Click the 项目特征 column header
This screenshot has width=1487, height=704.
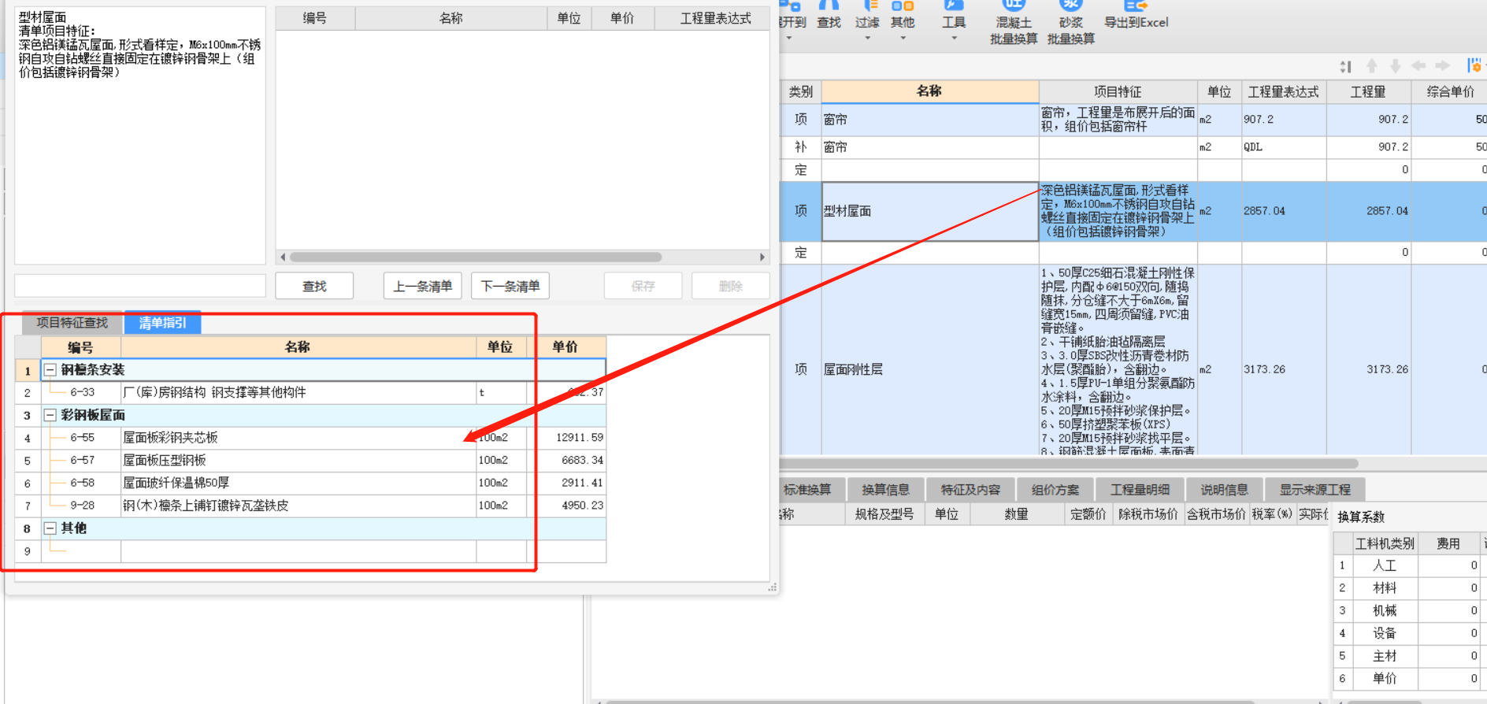pos(1118,91)
